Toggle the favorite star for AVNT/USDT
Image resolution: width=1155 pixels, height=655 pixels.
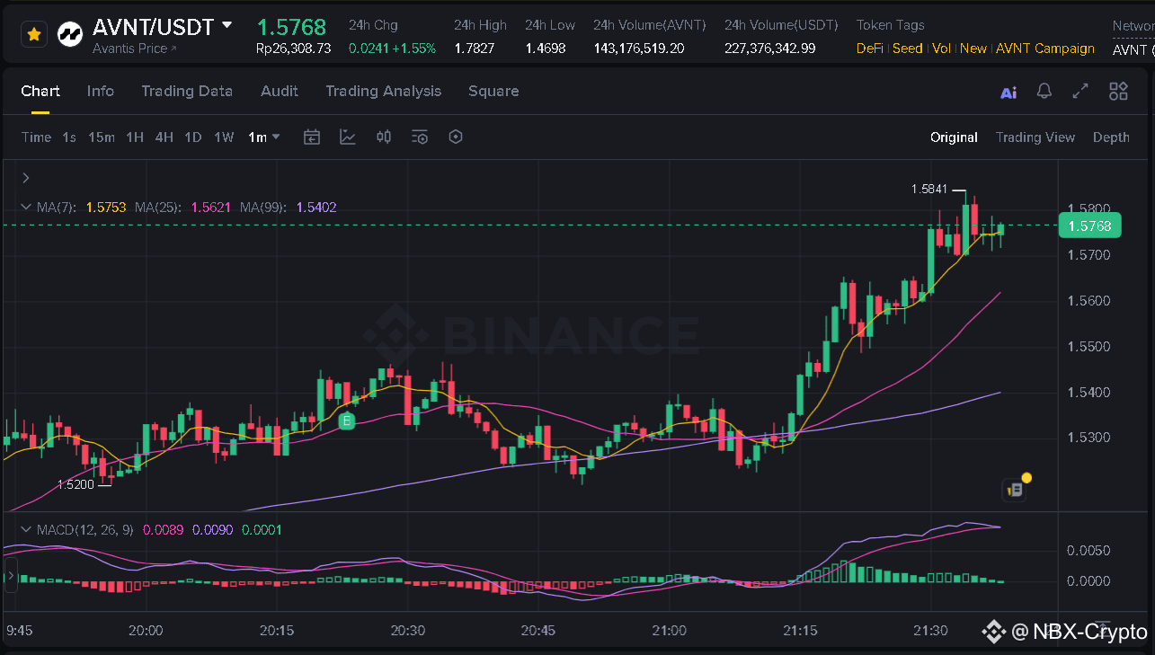pyautogui.click(x=34, y=34)
